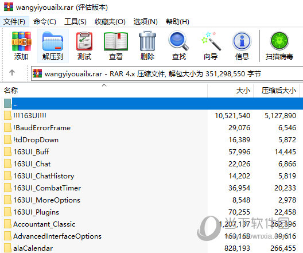Click the Extract To (解压到) icon
Viewport: 303px width, 253px height.
53,41
